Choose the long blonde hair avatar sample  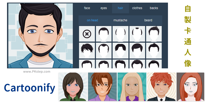pyautogui.click(x=132, y=87)
